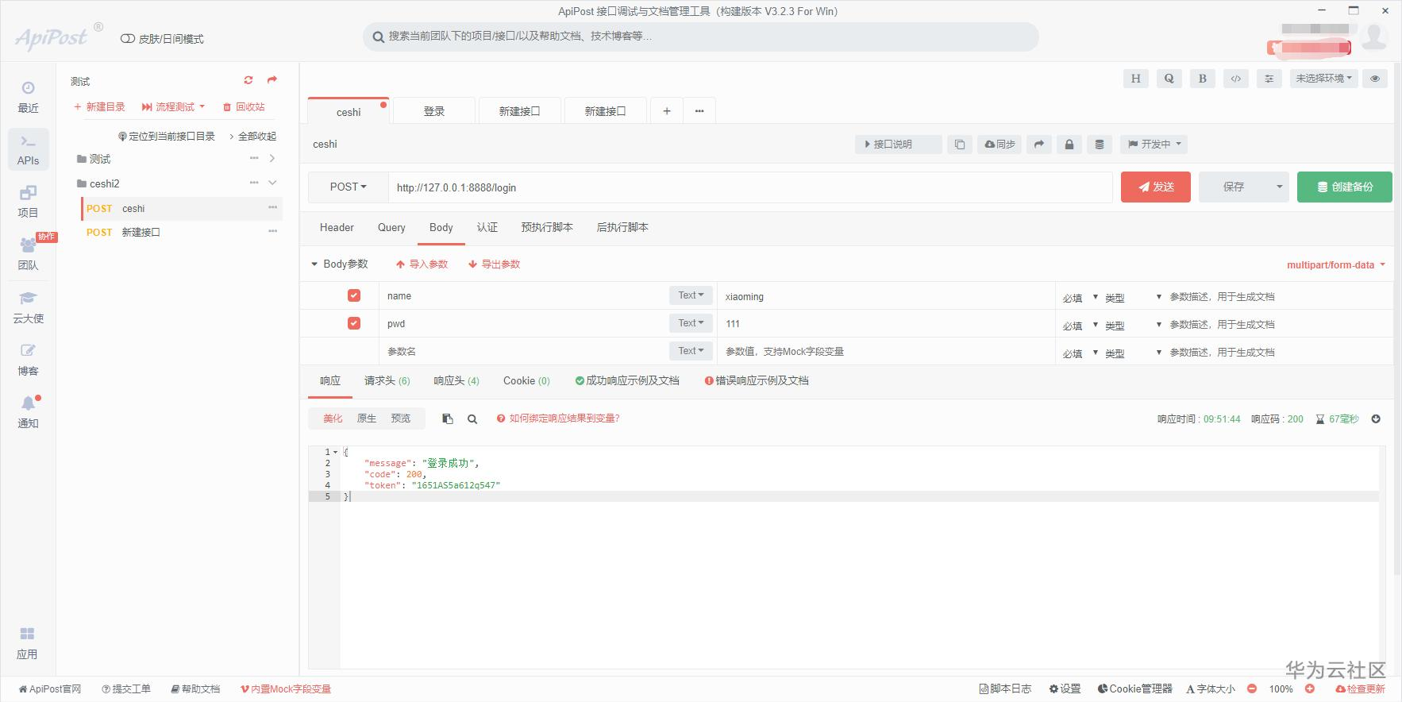The image size is (1402, 702).
Task: Open the POST method dropdown
Action: [349, 187]
